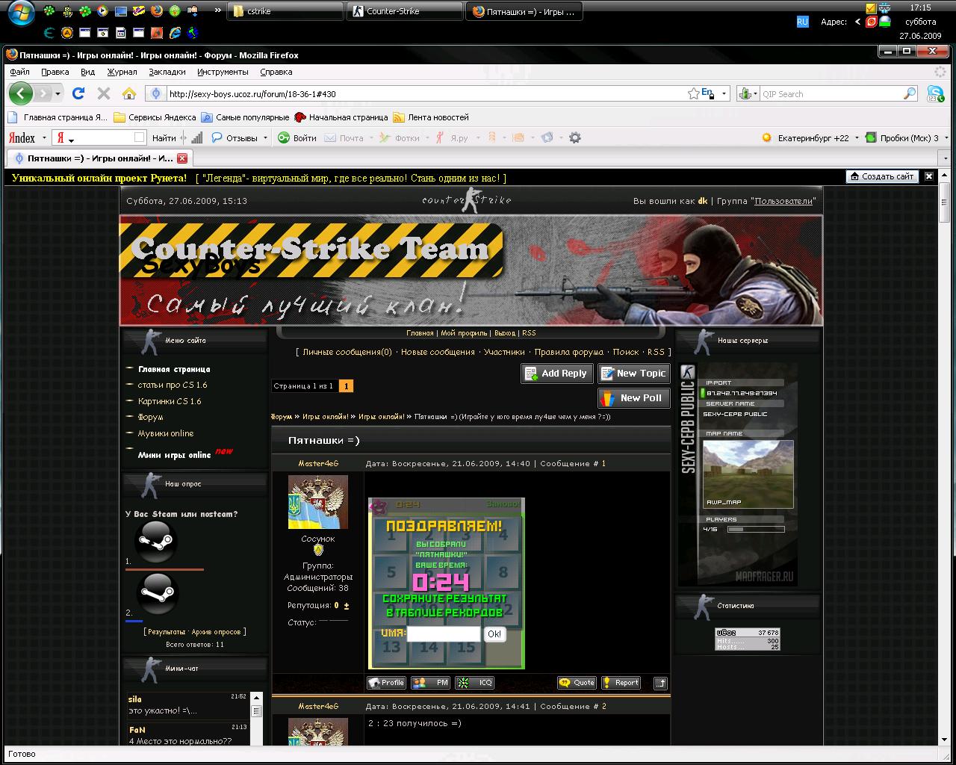Click the Yandex Фотки toolbar icon

click(400, 137)
